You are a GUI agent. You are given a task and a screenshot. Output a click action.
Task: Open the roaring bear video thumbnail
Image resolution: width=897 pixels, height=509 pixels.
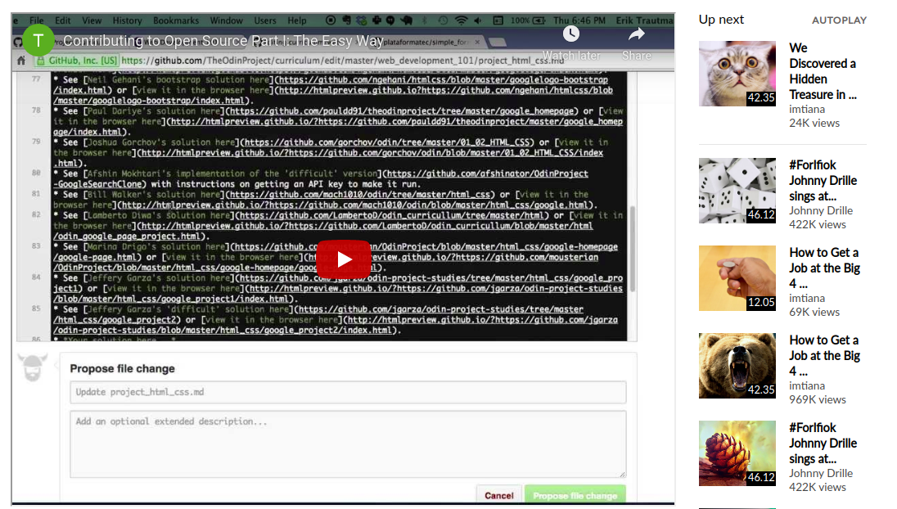point(737,366)
